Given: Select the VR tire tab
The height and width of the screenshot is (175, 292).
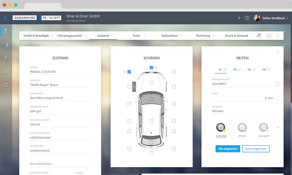Looking at the screenshot, I should [235, 70].
